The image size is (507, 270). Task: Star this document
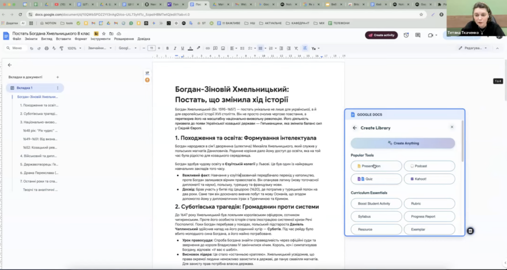point(104,34)
